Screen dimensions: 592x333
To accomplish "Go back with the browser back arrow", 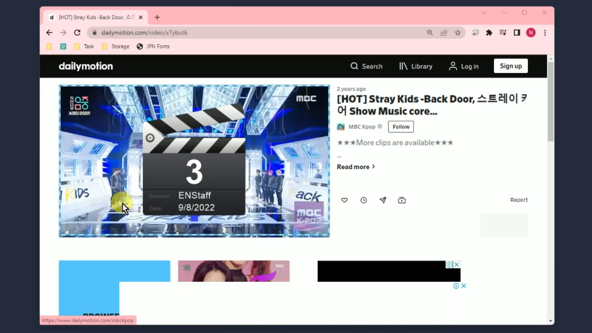I will (x=49, y=33).
